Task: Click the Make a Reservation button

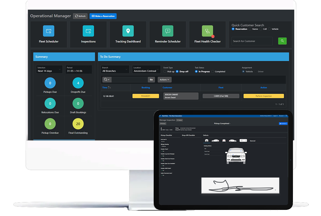Action: pos(103,16)
